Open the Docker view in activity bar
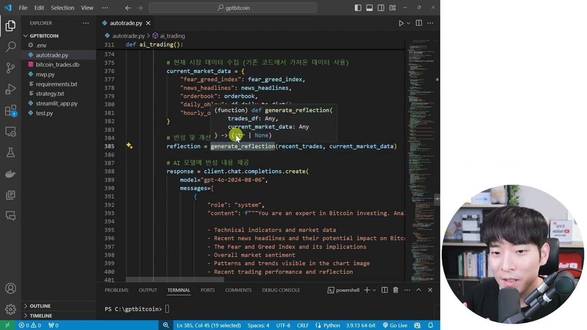The image size is (587, 330). coord(10,174)
